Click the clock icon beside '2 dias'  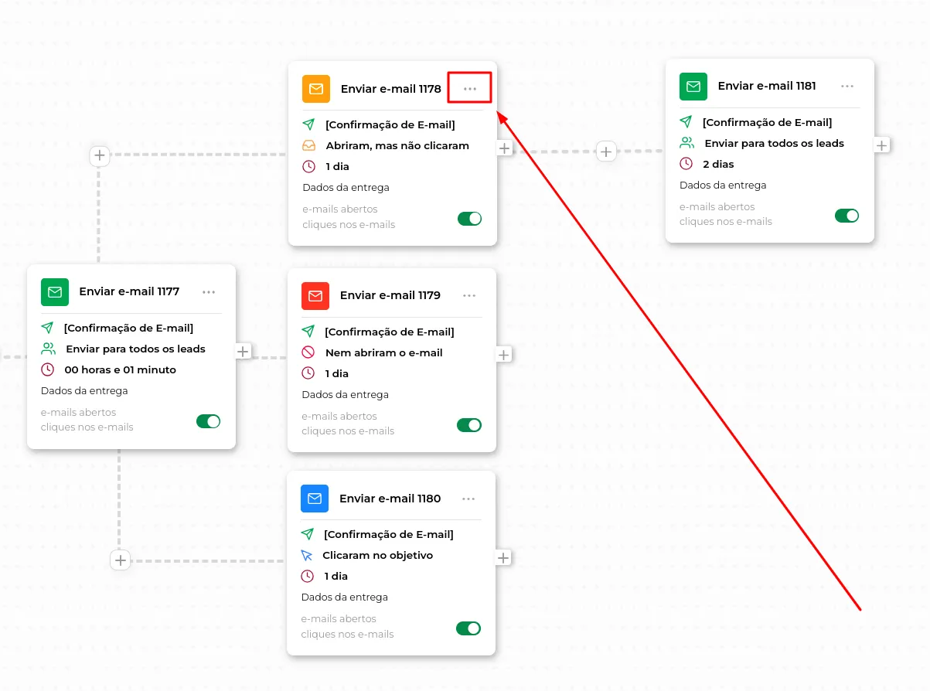(x=686, y=164)
